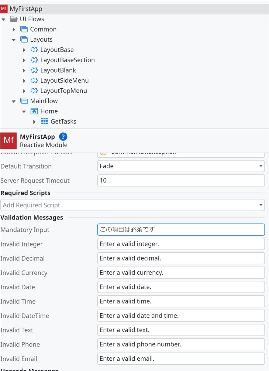The width and height of the screenshot is (269, 371).
Task: Click the MyFirstApp module icon in tree header
Action: 4,9
